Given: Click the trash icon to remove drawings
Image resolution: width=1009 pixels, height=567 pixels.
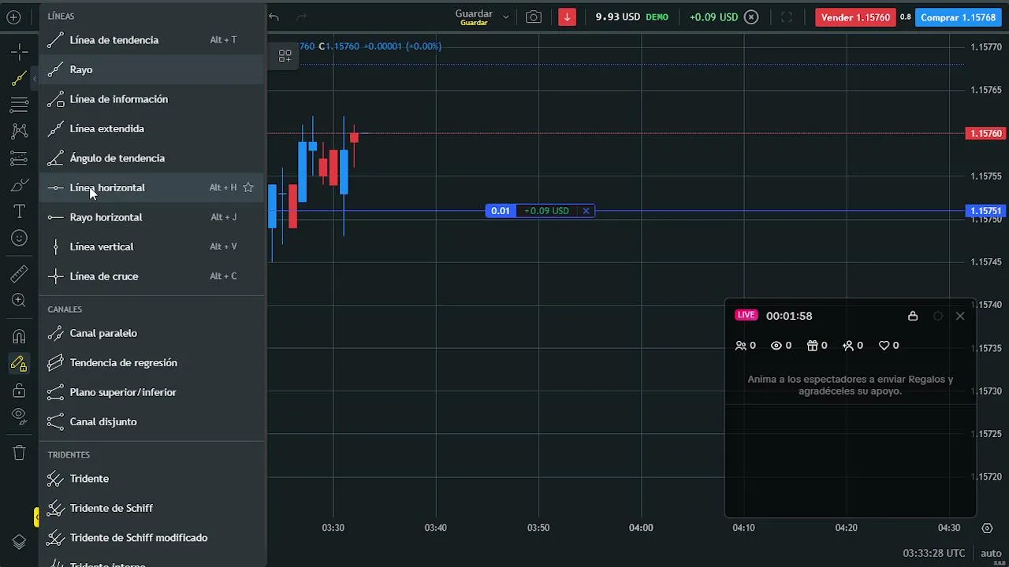Looking at the screenshot, I should click(x=20, y=453).
